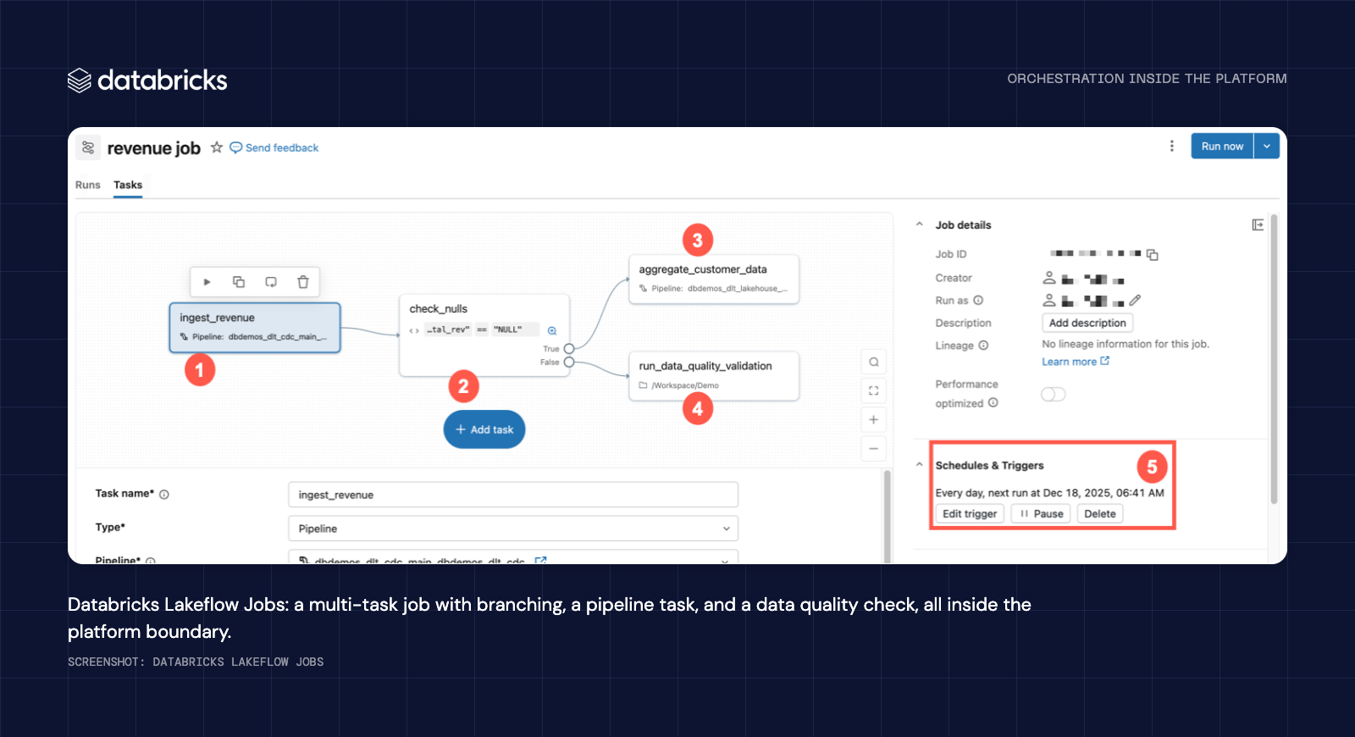Zoom out the task canvas with minus
The width and height of the screenshot is (1355, 737).
[x=874, y=448]
